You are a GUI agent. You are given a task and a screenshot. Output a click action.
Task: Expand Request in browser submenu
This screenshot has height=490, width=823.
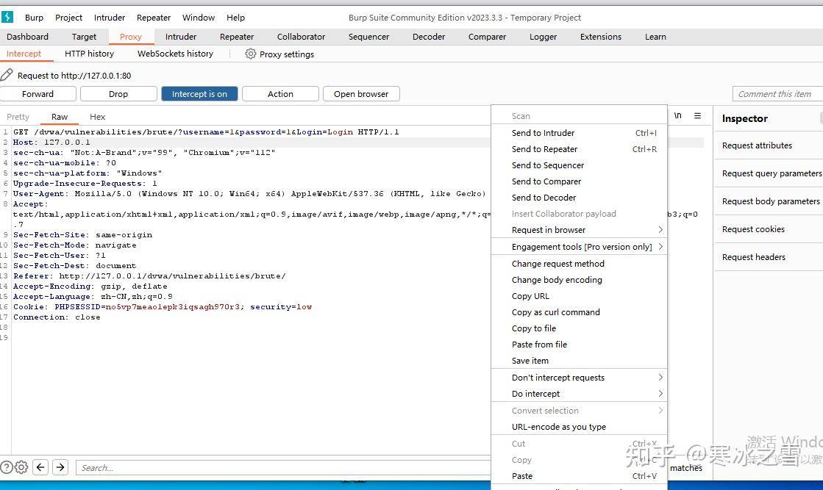tap(579, 229)
